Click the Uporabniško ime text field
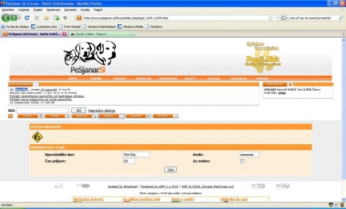Screen dimensions: 346x209 (136, 154)
